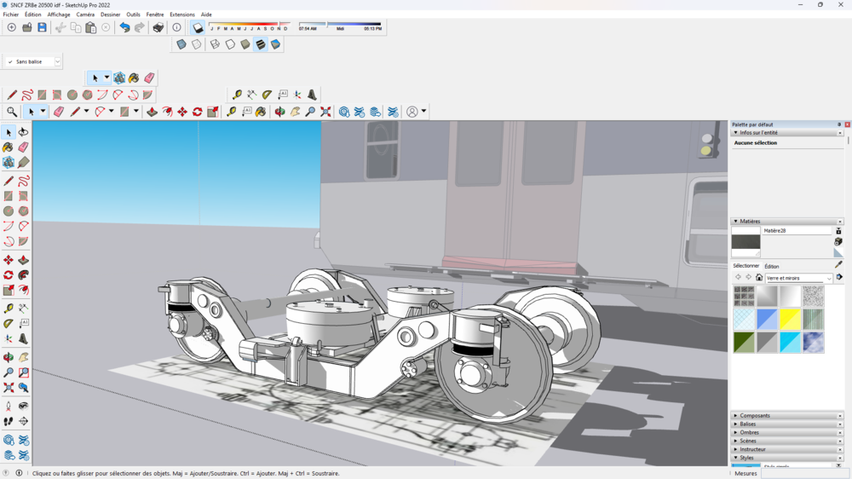Open the materials Details arrow menu icon
The image size is (852, 479).
click(x=839, y=277)
